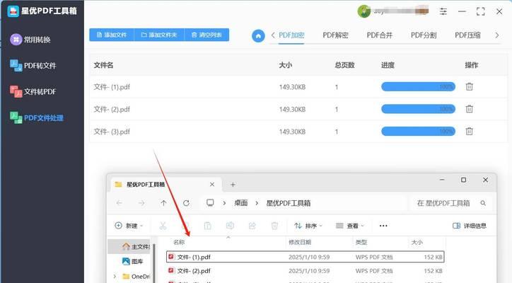Select 文件- (1).pdf in the toolbox list

tap(112, 87)
